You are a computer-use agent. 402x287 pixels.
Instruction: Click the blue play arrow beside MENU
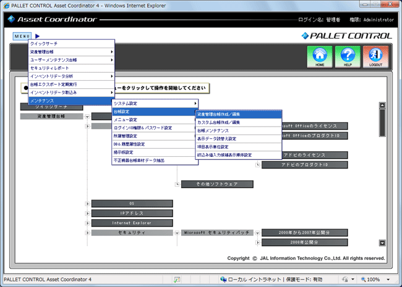38,36
